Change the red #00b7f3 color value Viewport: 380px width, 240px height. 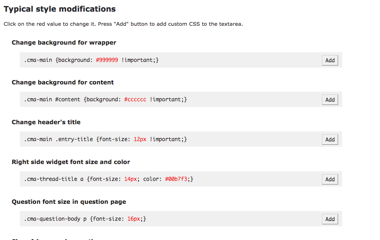click(176, 179)
